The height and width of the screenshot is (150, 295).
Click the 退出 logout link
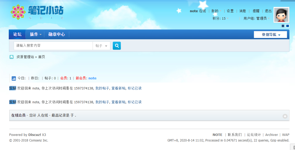268,11
